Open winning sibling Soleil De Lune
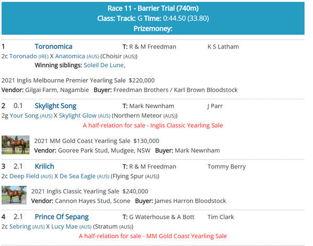Screen dimensions: 313x246 103,65
